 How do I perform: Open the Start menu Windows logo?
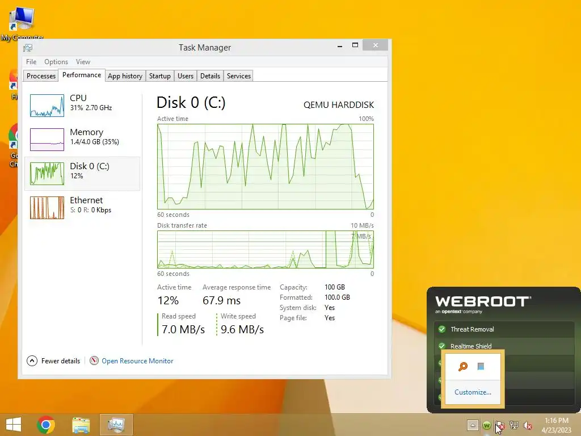pos(14,425)
